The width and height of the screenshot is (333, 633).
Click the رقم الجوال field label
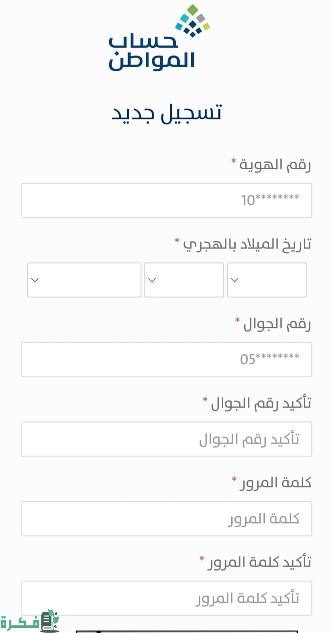click(277, 324)
